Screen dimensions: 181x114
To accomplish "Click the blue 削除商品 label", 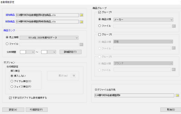I will [x=10, y=21].
